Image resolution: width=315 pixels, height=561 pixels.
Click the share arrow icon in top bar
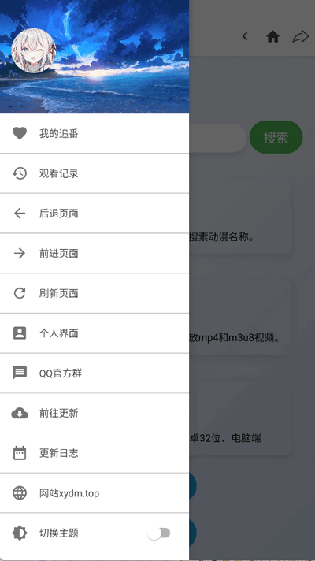[x=301, y=36]
